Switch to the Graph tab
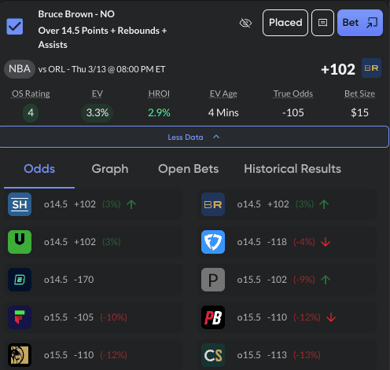 coord(110,169)
